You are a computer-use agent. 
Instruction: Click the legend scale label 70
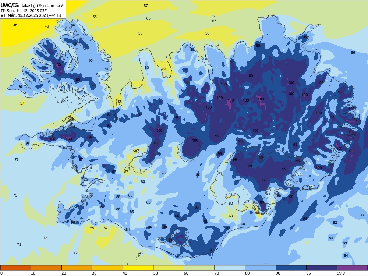coord(217,273)
